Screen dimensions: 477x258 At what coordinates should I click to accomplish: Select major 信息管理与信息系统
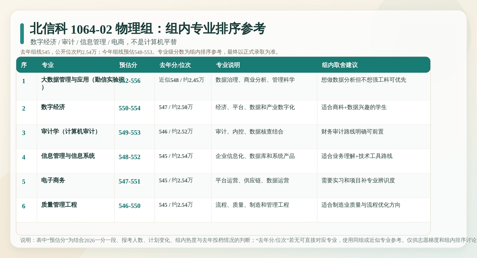point(68,156)
